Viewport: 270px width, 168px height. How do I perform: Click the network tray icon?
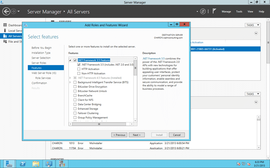pos(243,164)
